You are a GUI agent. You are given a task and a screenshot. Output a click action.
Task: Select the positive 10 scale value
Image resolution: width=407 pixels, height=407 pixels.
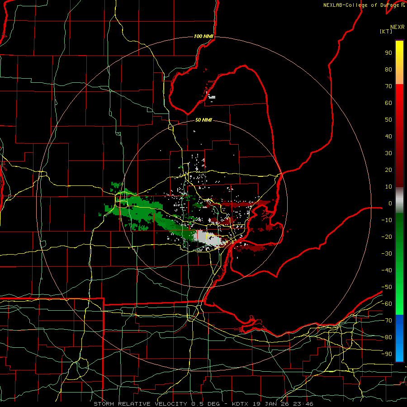coord(388,187)
